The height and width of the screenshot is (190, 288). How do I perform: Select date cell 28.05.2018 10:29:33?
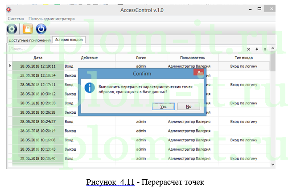click(x=38, y=103)
